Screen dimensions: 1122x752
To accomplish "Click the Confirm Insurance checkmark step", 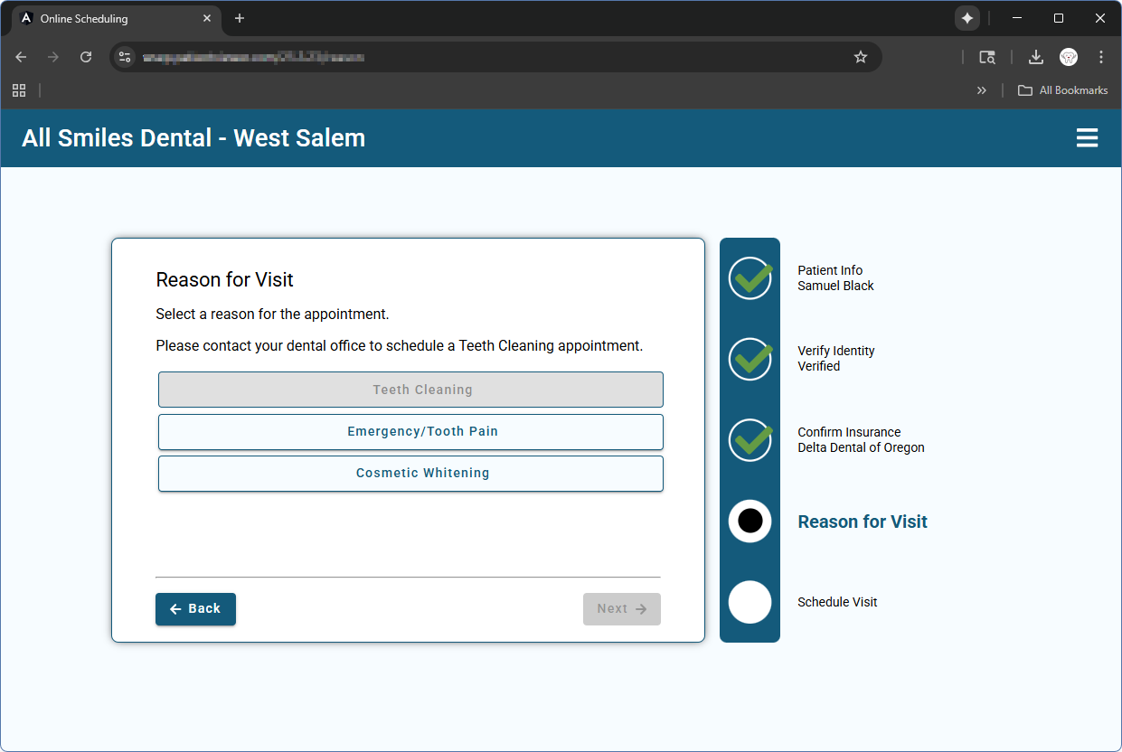I will [750, 440].
